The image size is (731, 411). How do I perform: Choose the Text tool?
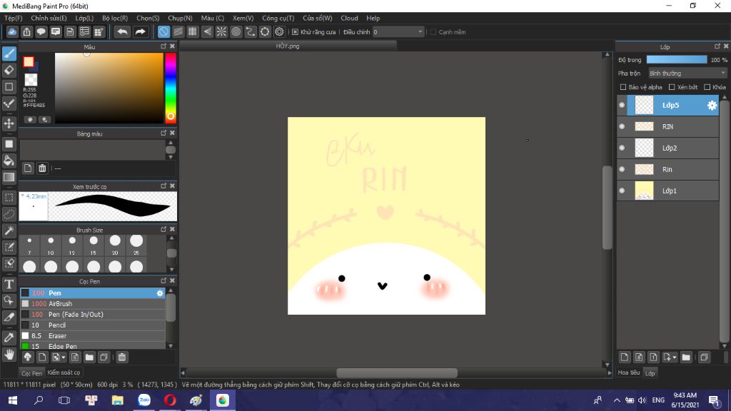[x=9, y=283]
